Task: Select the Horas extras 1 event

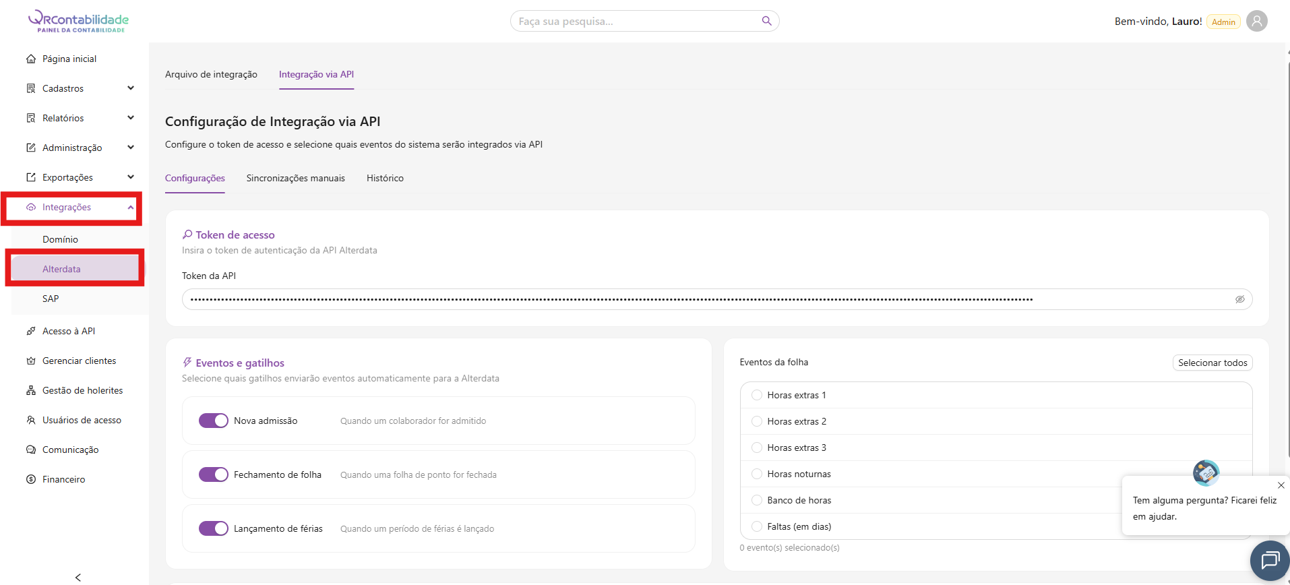Action: [757, 395]
